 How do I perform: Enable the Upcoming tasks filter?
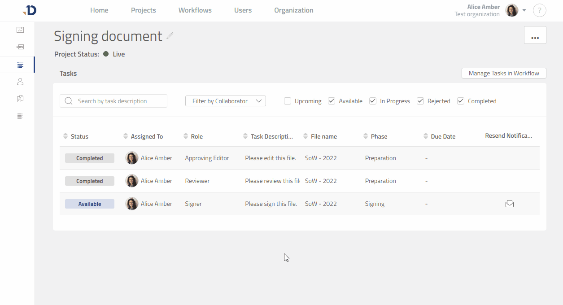coord(287,101)
